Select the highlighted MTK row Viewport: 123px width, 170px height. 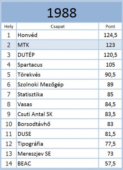click(x=62, y=45)
